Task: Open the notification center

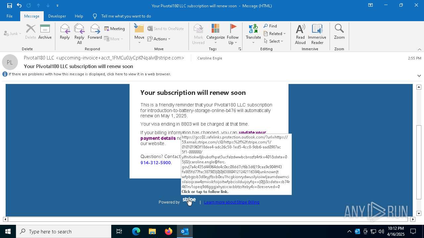Action: tap(413, 231)
